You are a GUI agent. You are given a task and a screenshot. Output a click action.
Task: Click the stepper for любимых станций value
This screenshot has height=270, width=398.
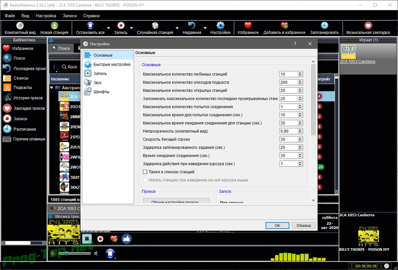[300, 74]
